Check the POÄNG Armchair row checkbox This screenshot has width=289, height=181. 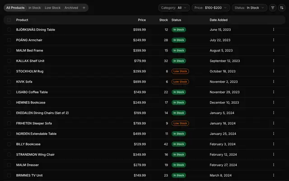[9, 40]
